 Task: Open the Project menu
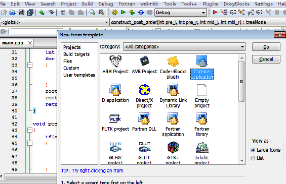coord(68,4)
